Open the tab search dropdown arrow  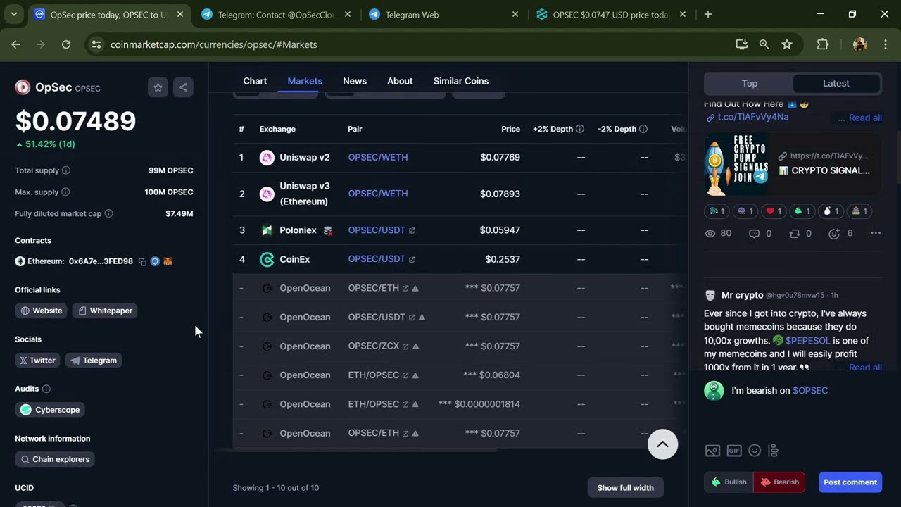click(x=13, y=14)
